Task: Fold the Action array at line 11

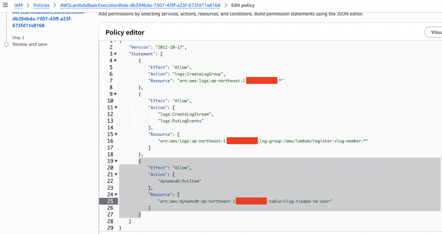Action: tap(115, 108)
